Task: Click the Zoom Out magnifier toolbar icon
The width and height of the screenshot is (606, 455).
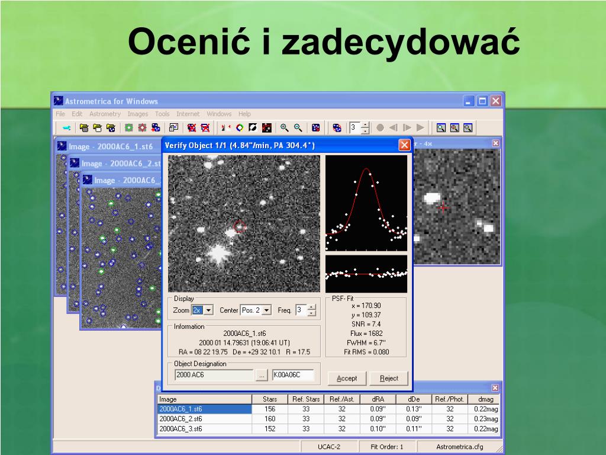Action: (x=298, y=128)
